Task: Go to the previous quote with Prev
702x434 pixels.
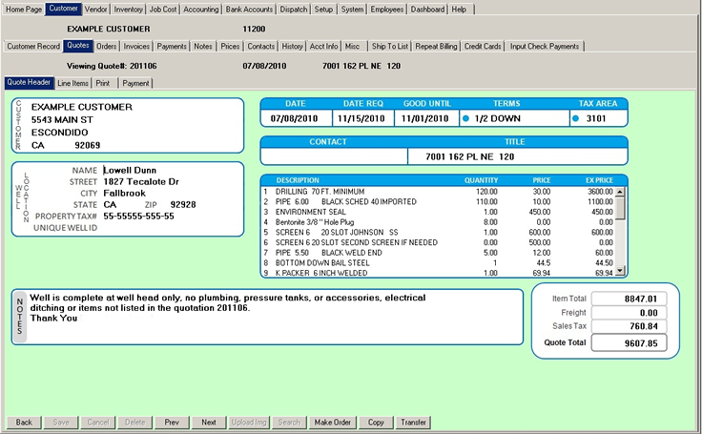Action: [x=172, y=423]
